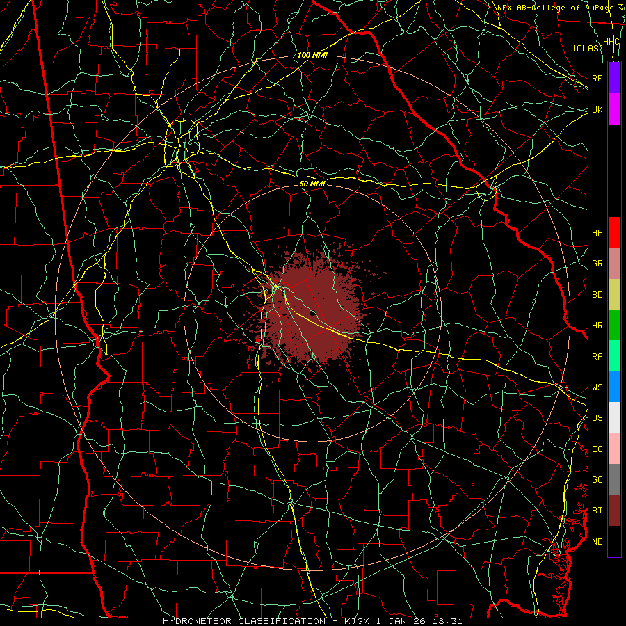
Task: Choose the WS blue legend swatch
Action: point(614,387)
